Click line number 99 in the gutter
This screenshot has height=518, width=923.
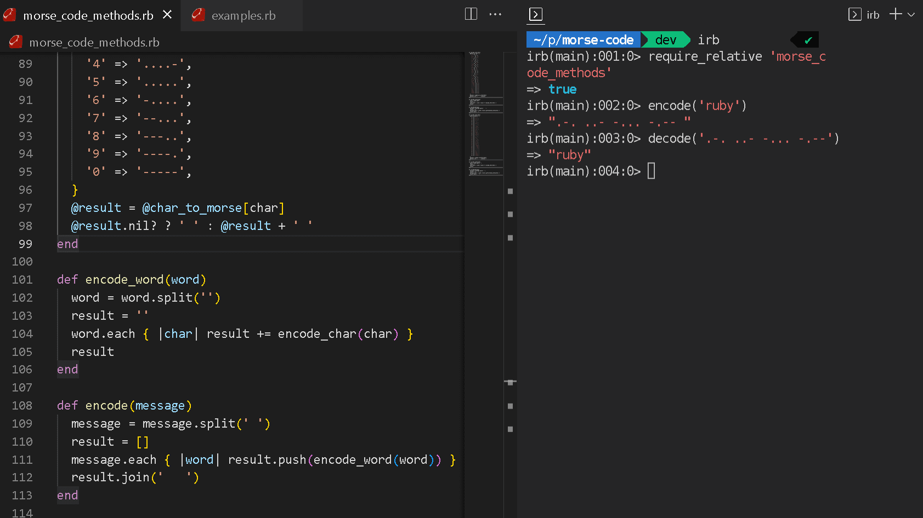(25, 244)
